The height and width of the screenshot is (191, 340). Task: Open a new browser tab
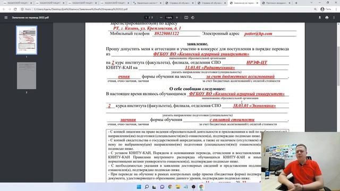[x=296, y=3]
